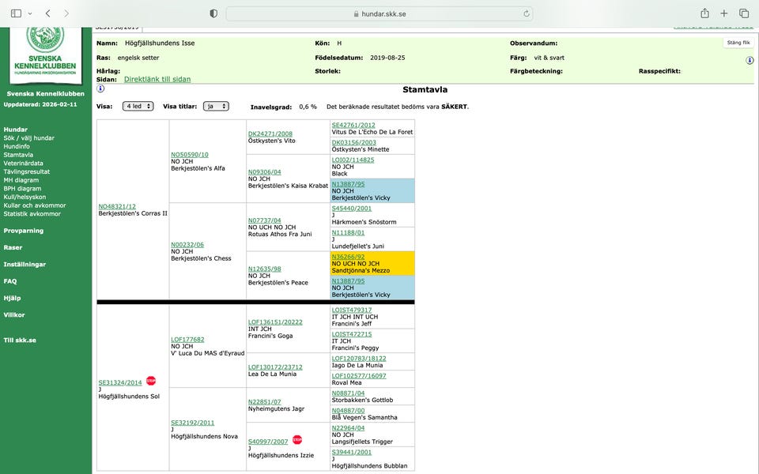
Task: Follow the Direktlänk till sidan link
Action: pos(157,80)
